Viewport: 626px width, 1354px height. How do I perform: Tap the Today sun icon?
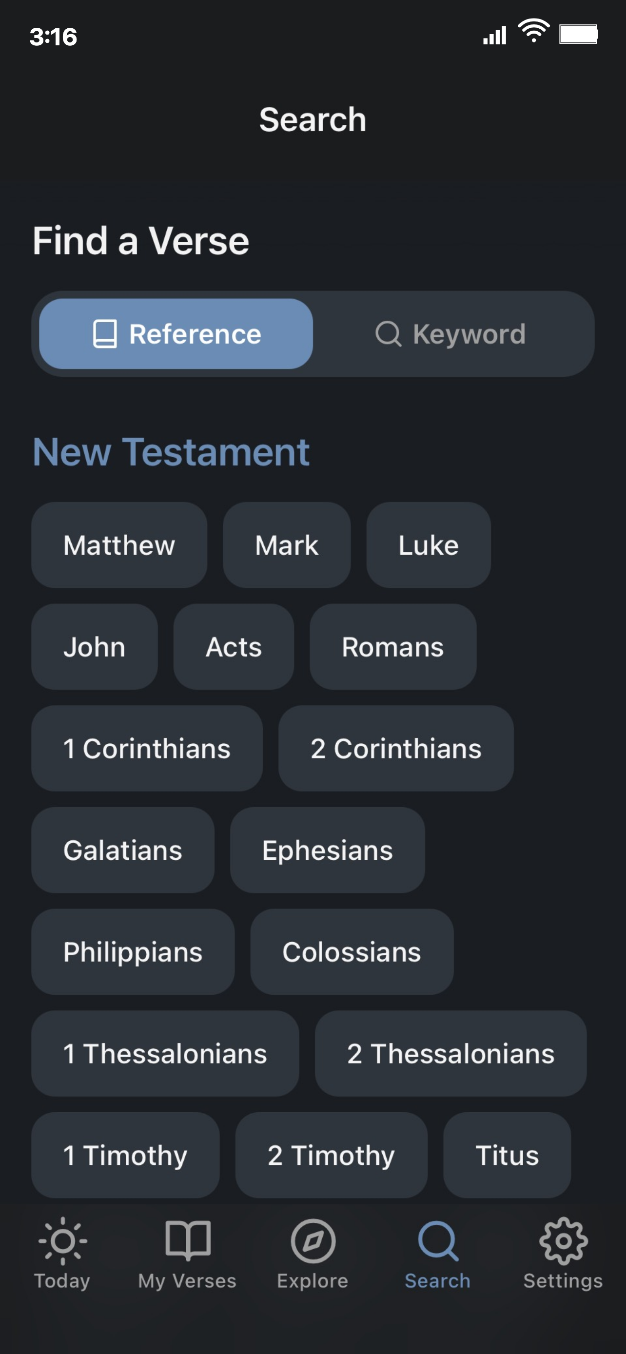point(62,1240)
